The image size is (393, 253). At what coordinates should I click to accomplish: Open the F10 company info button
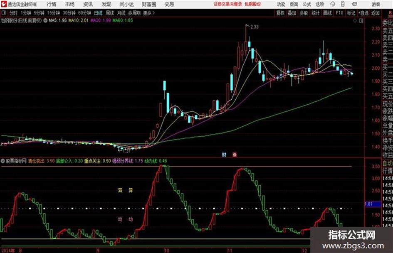339,13
